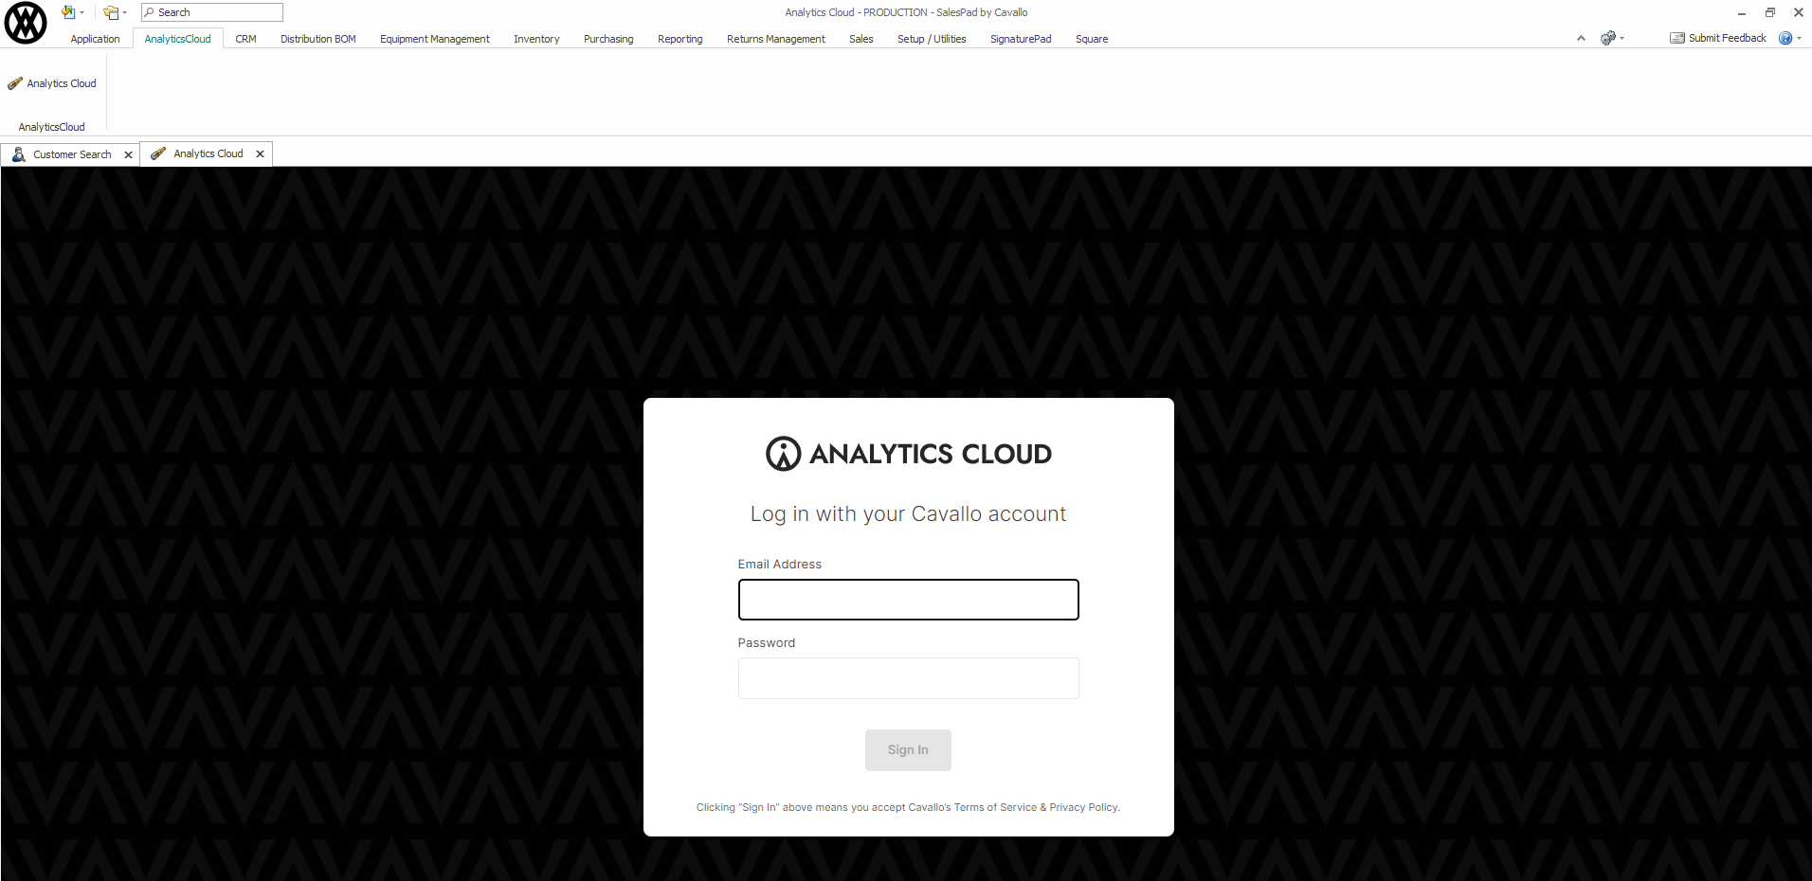Viewport: 1812px width, 881px height.
Task: Click the blue help question mark icon
Action: tap(1785, 38)
